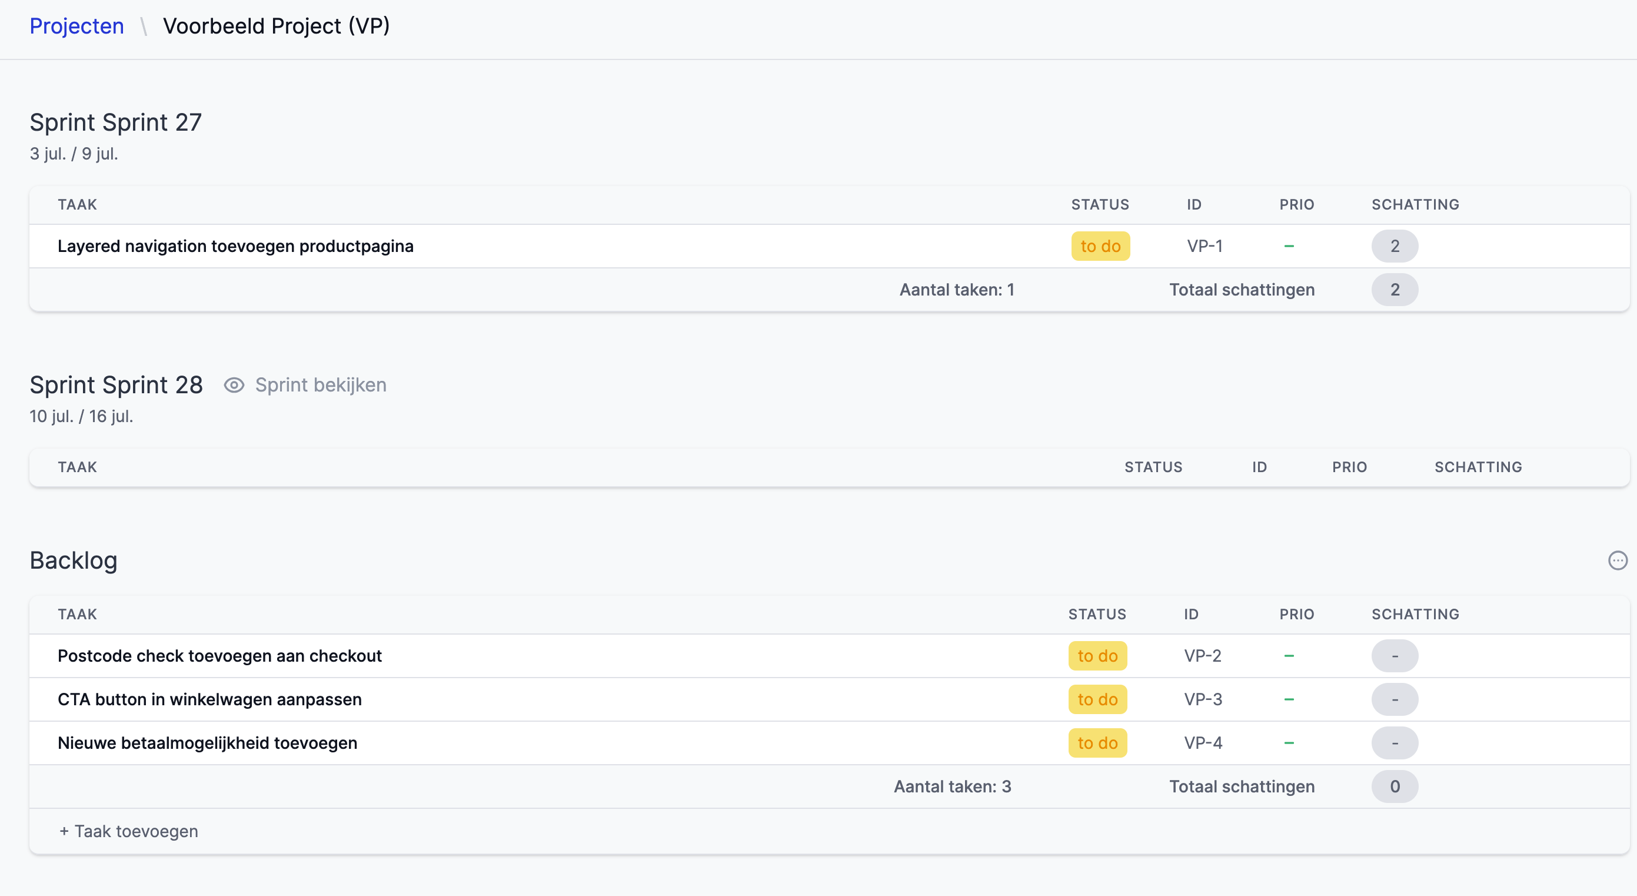Click the options icon next to Backlog
The width and height of the screenshot is (1637, 896).
pyautogui.click(x=1617, y=560)
